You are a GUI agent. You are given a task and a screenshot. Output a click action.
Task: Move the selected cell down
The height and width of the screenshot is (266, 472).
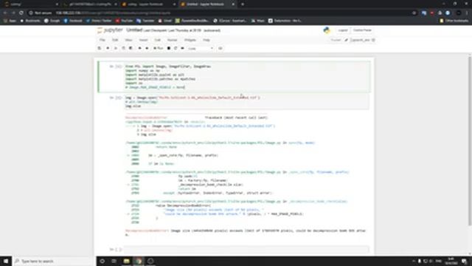[x=147, y=48]
